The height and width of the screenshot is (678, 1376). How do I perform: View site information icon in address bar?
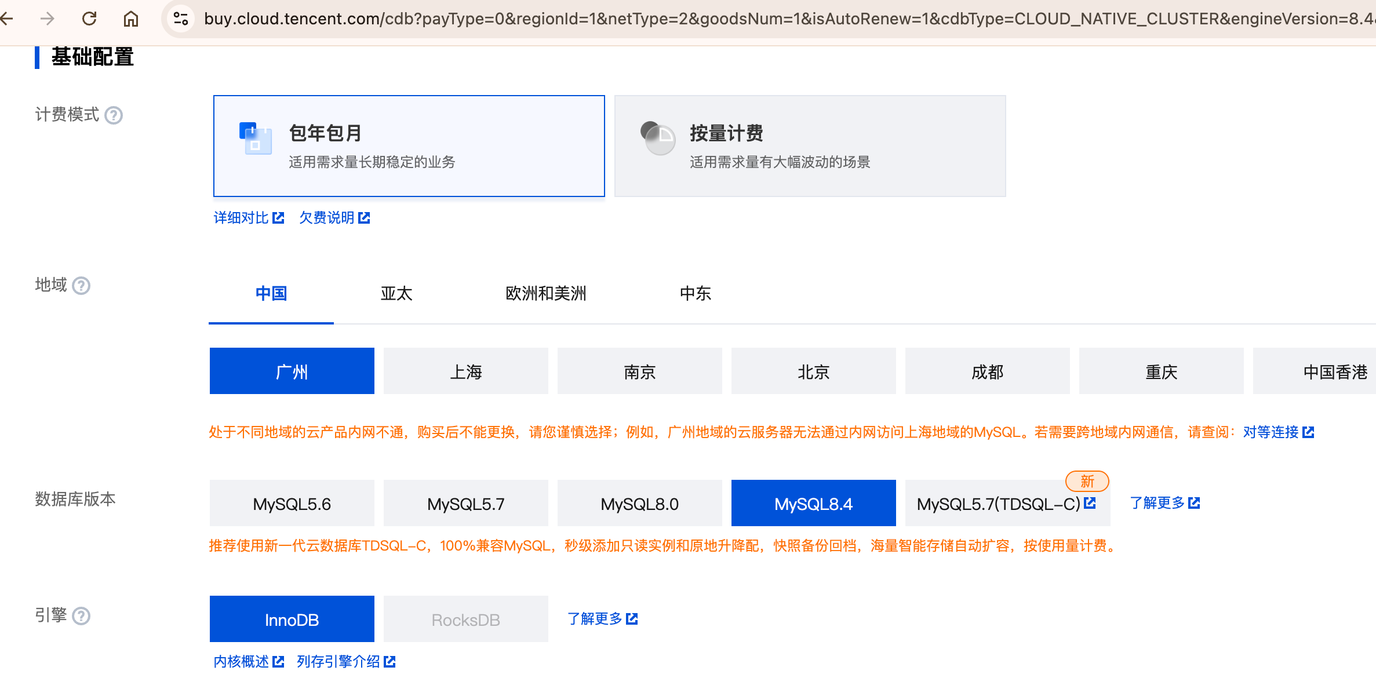pyautogui.click(x=181, y=19)
